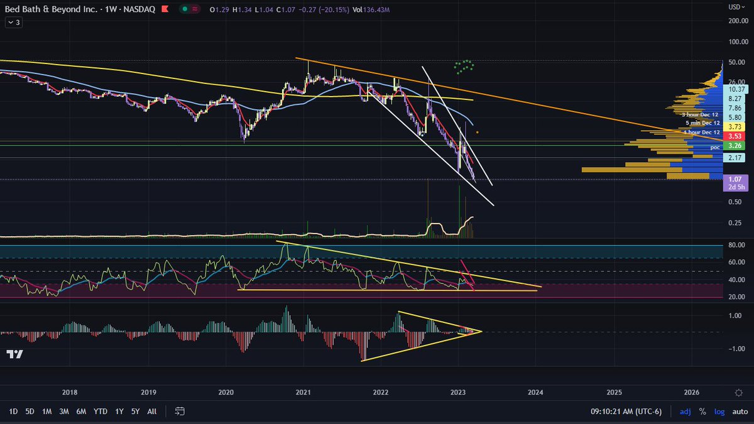Click the yellow 3.73 price label
Viewport: 754px width, 424px height.
pyautogui.click(x=733, y=127)
